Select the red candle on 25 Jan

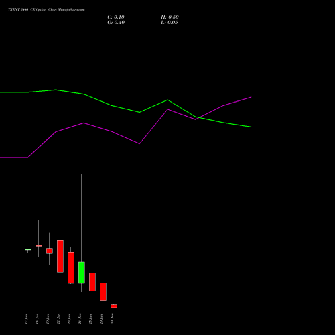tap(92, 282)
